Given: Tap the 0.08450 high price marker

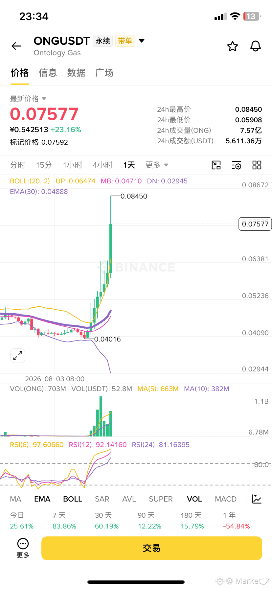Looking at the screenshot, I should (x=134, y=196).
